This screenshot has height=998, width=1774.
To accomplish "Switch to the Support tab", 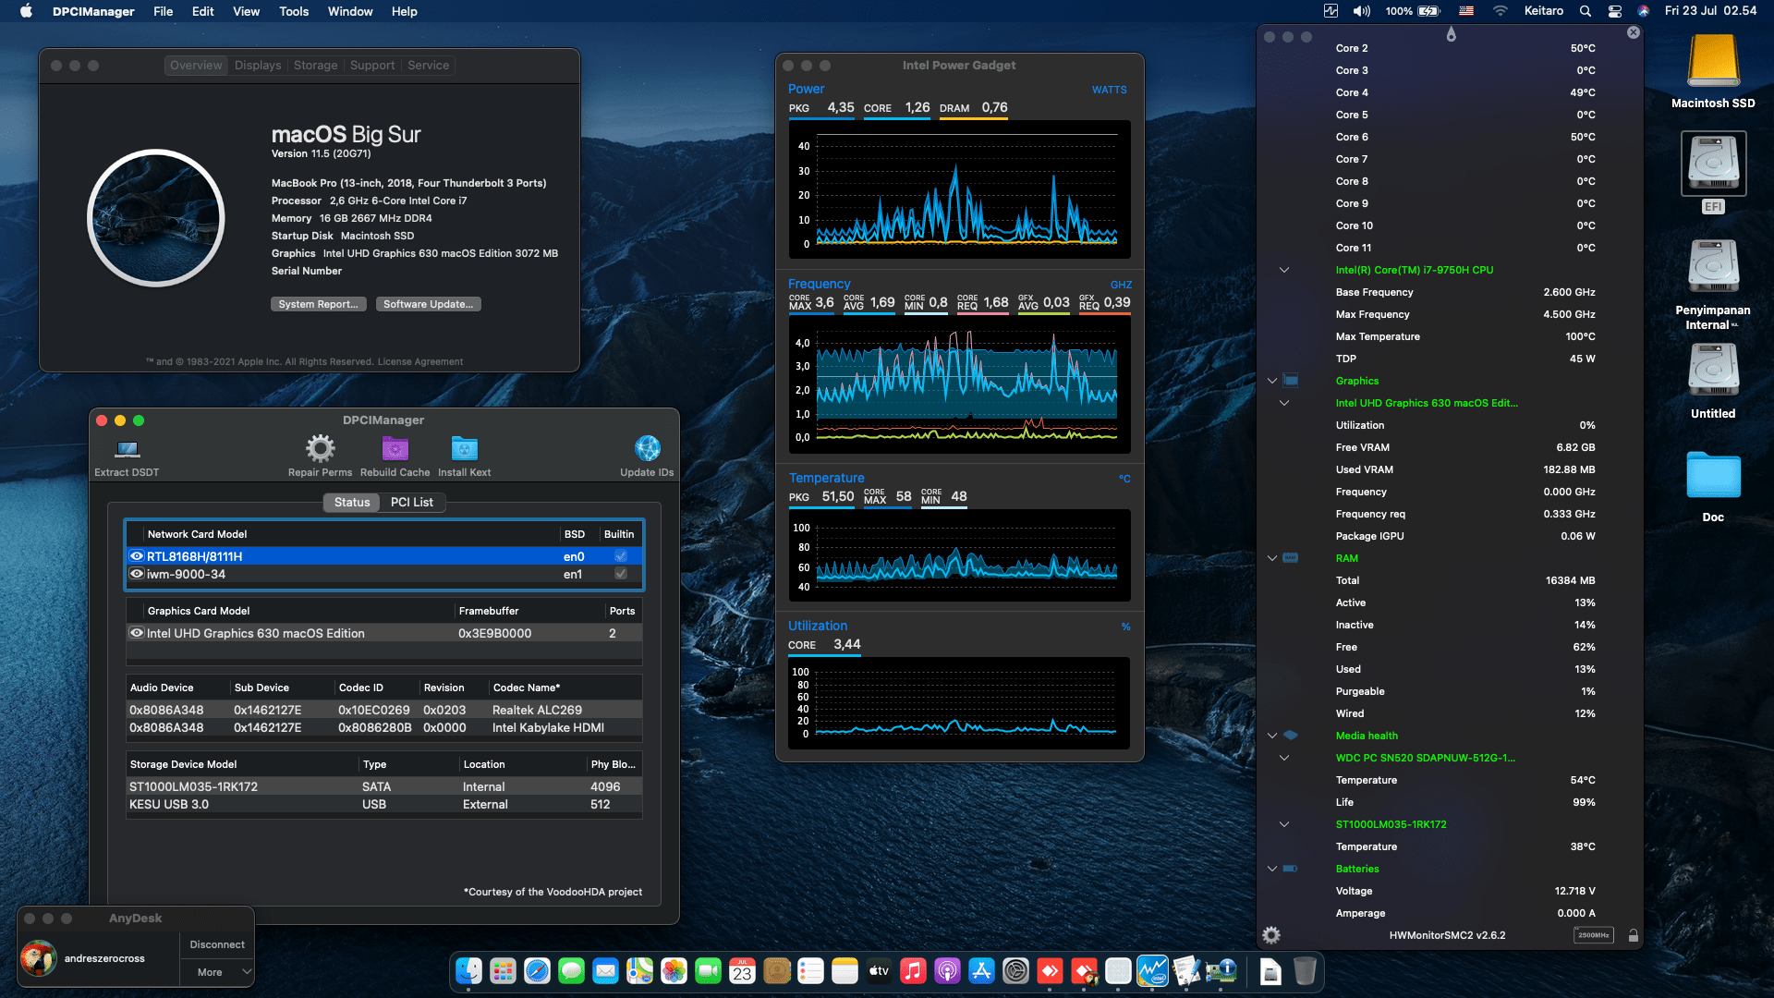I will pos(372,66).
